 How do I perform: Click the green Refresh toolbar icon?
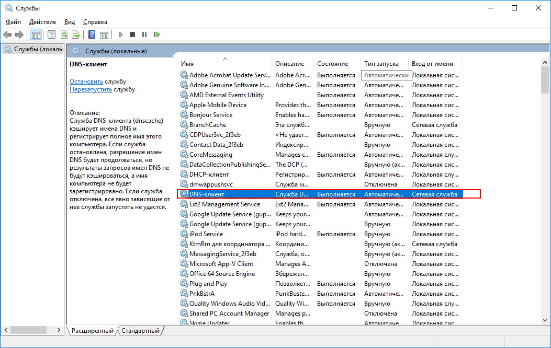click(64, 34)
